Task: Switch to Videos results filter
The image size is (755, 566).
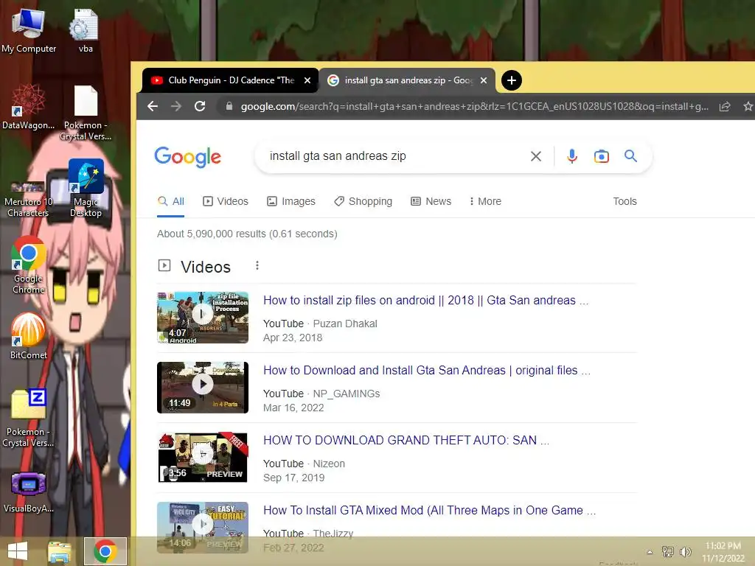Action: 226,201
